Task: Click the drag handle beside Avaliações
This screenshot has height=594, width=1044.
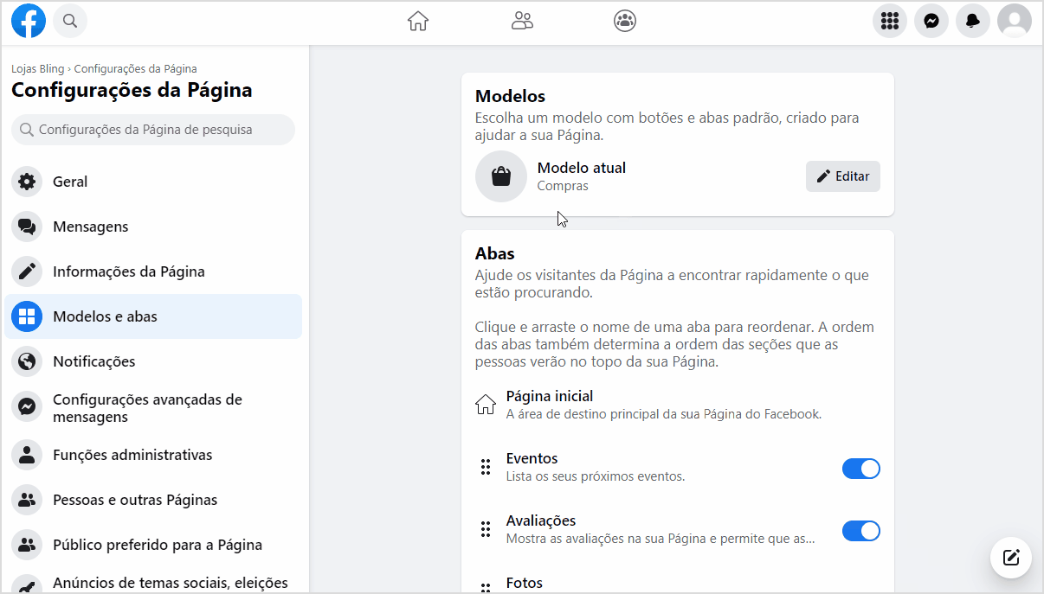Action: point(486,529)
